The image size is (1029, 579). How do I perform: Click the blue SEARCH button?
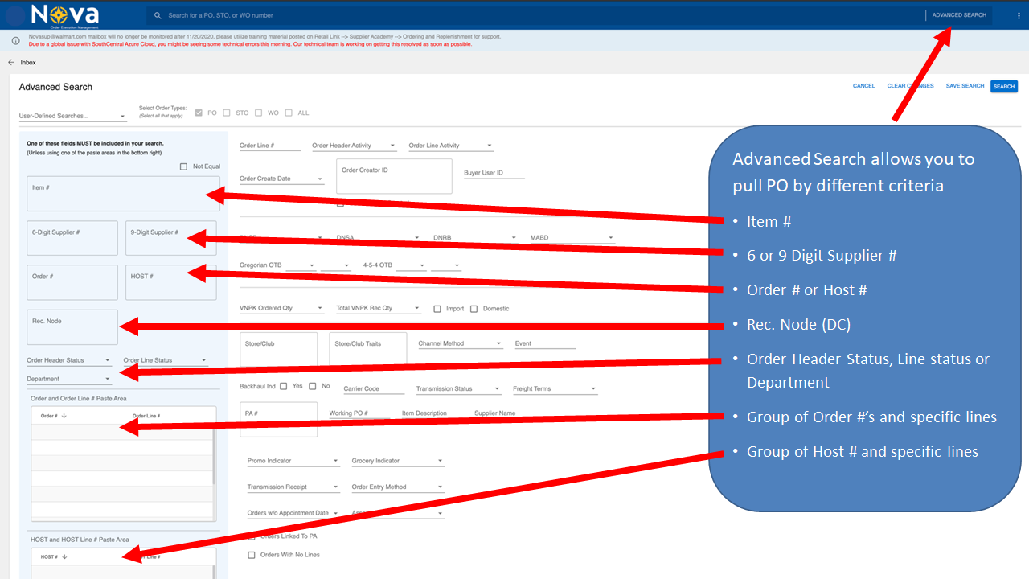click(x=1004, y=86)
